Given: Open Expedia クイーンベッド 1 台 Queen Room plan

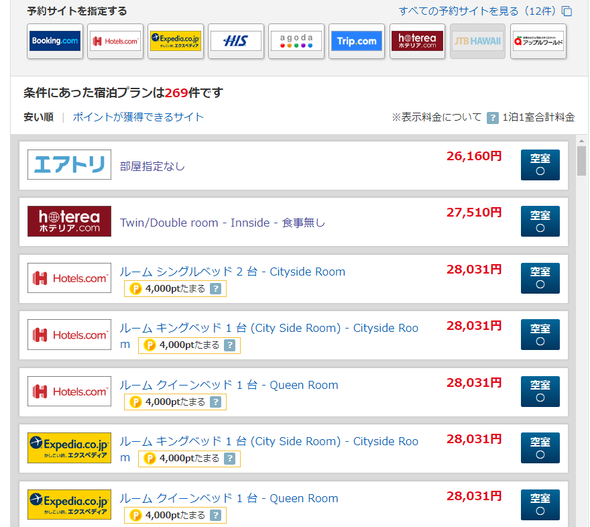Looking at the screenshot, I should click(x=229, y=498).
